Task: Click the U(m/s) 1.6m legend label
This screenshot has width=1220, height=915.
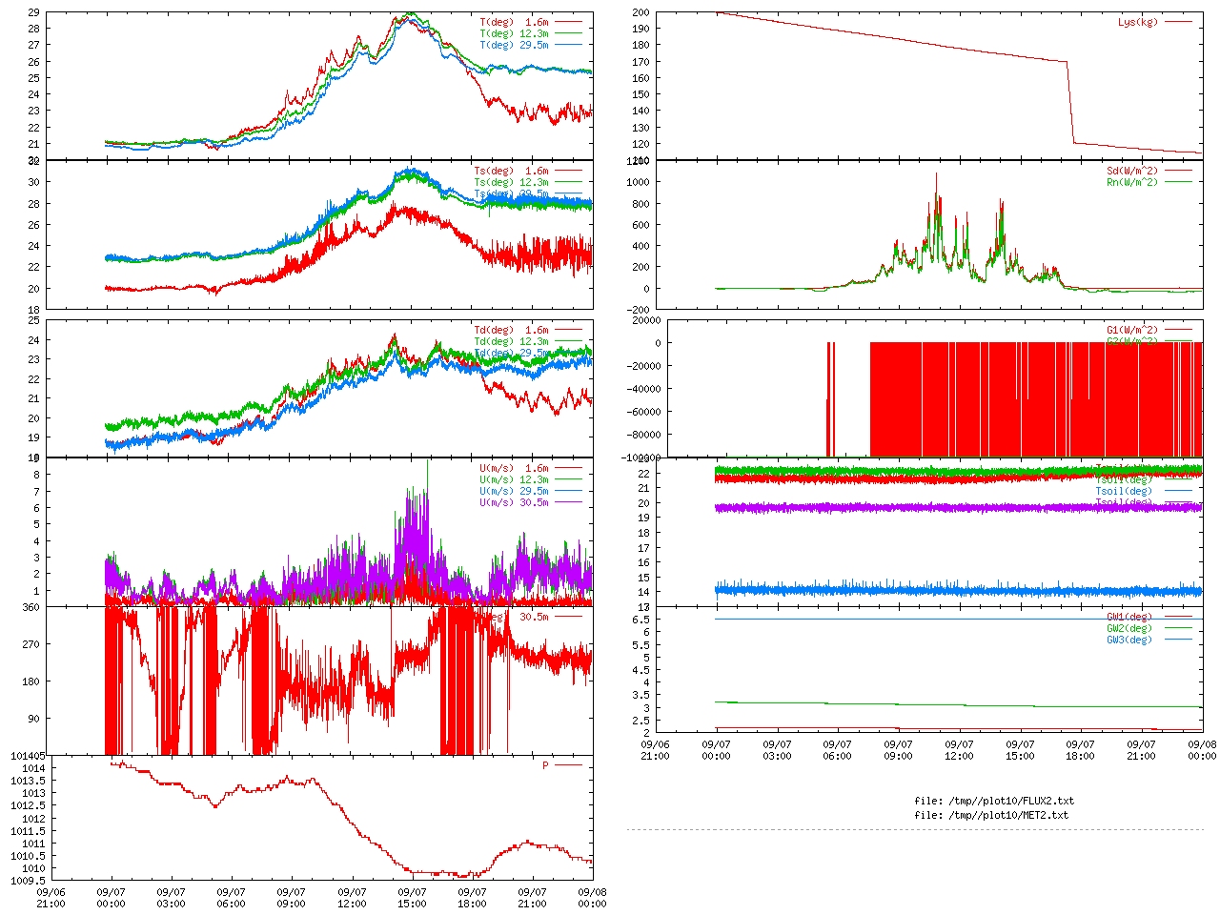Action: (515, 468)
